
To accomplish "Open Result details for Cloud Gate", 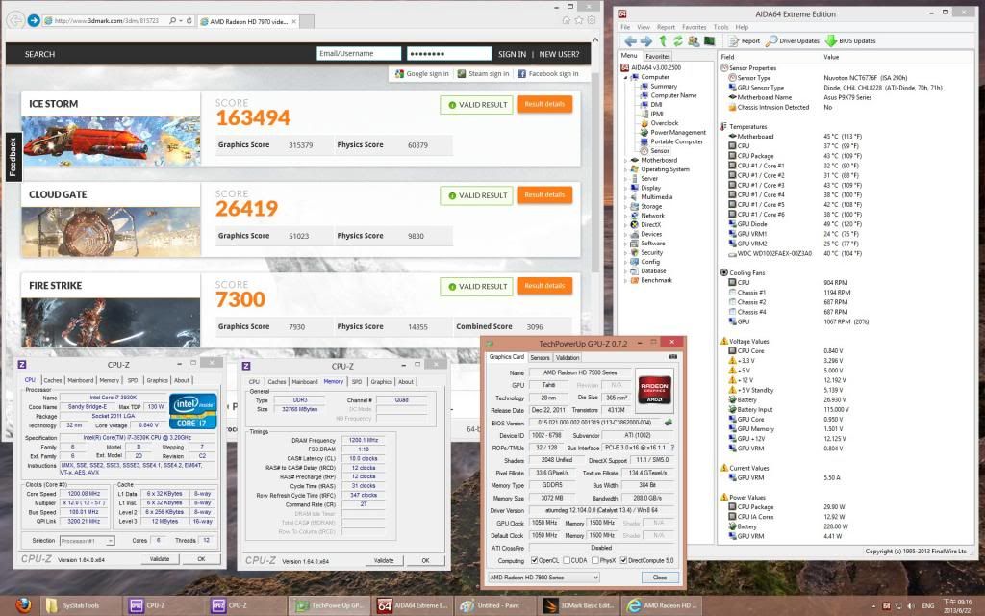I will pyautogui.click(x=544, y=194).
